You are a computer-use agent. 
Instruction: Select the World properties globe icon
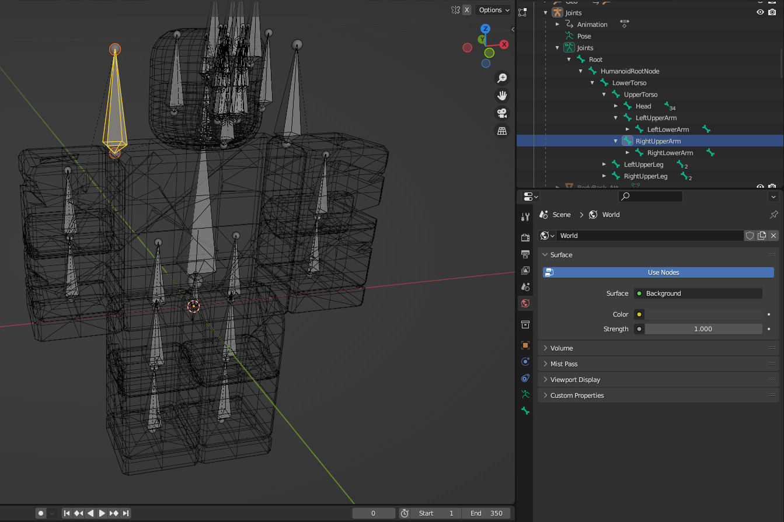coord(525,303)
